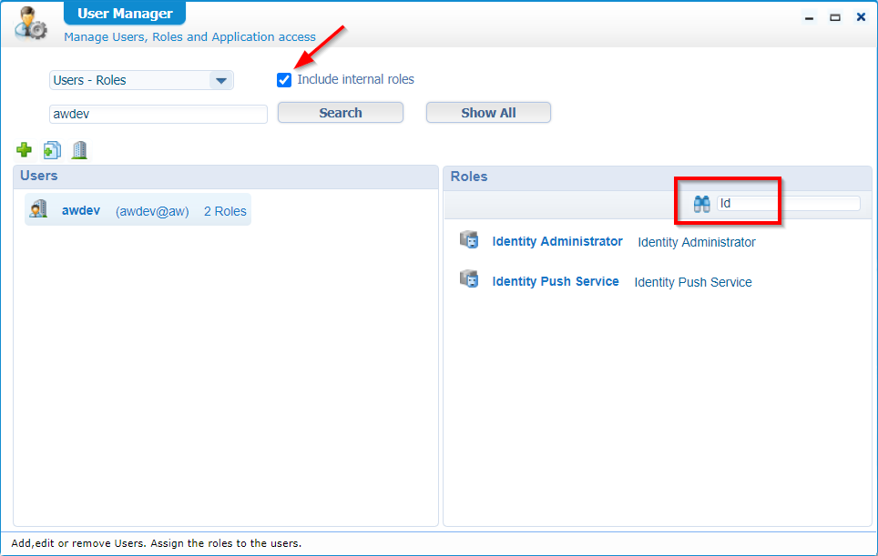Open the Identity Push Service role link

pos(556,281)
